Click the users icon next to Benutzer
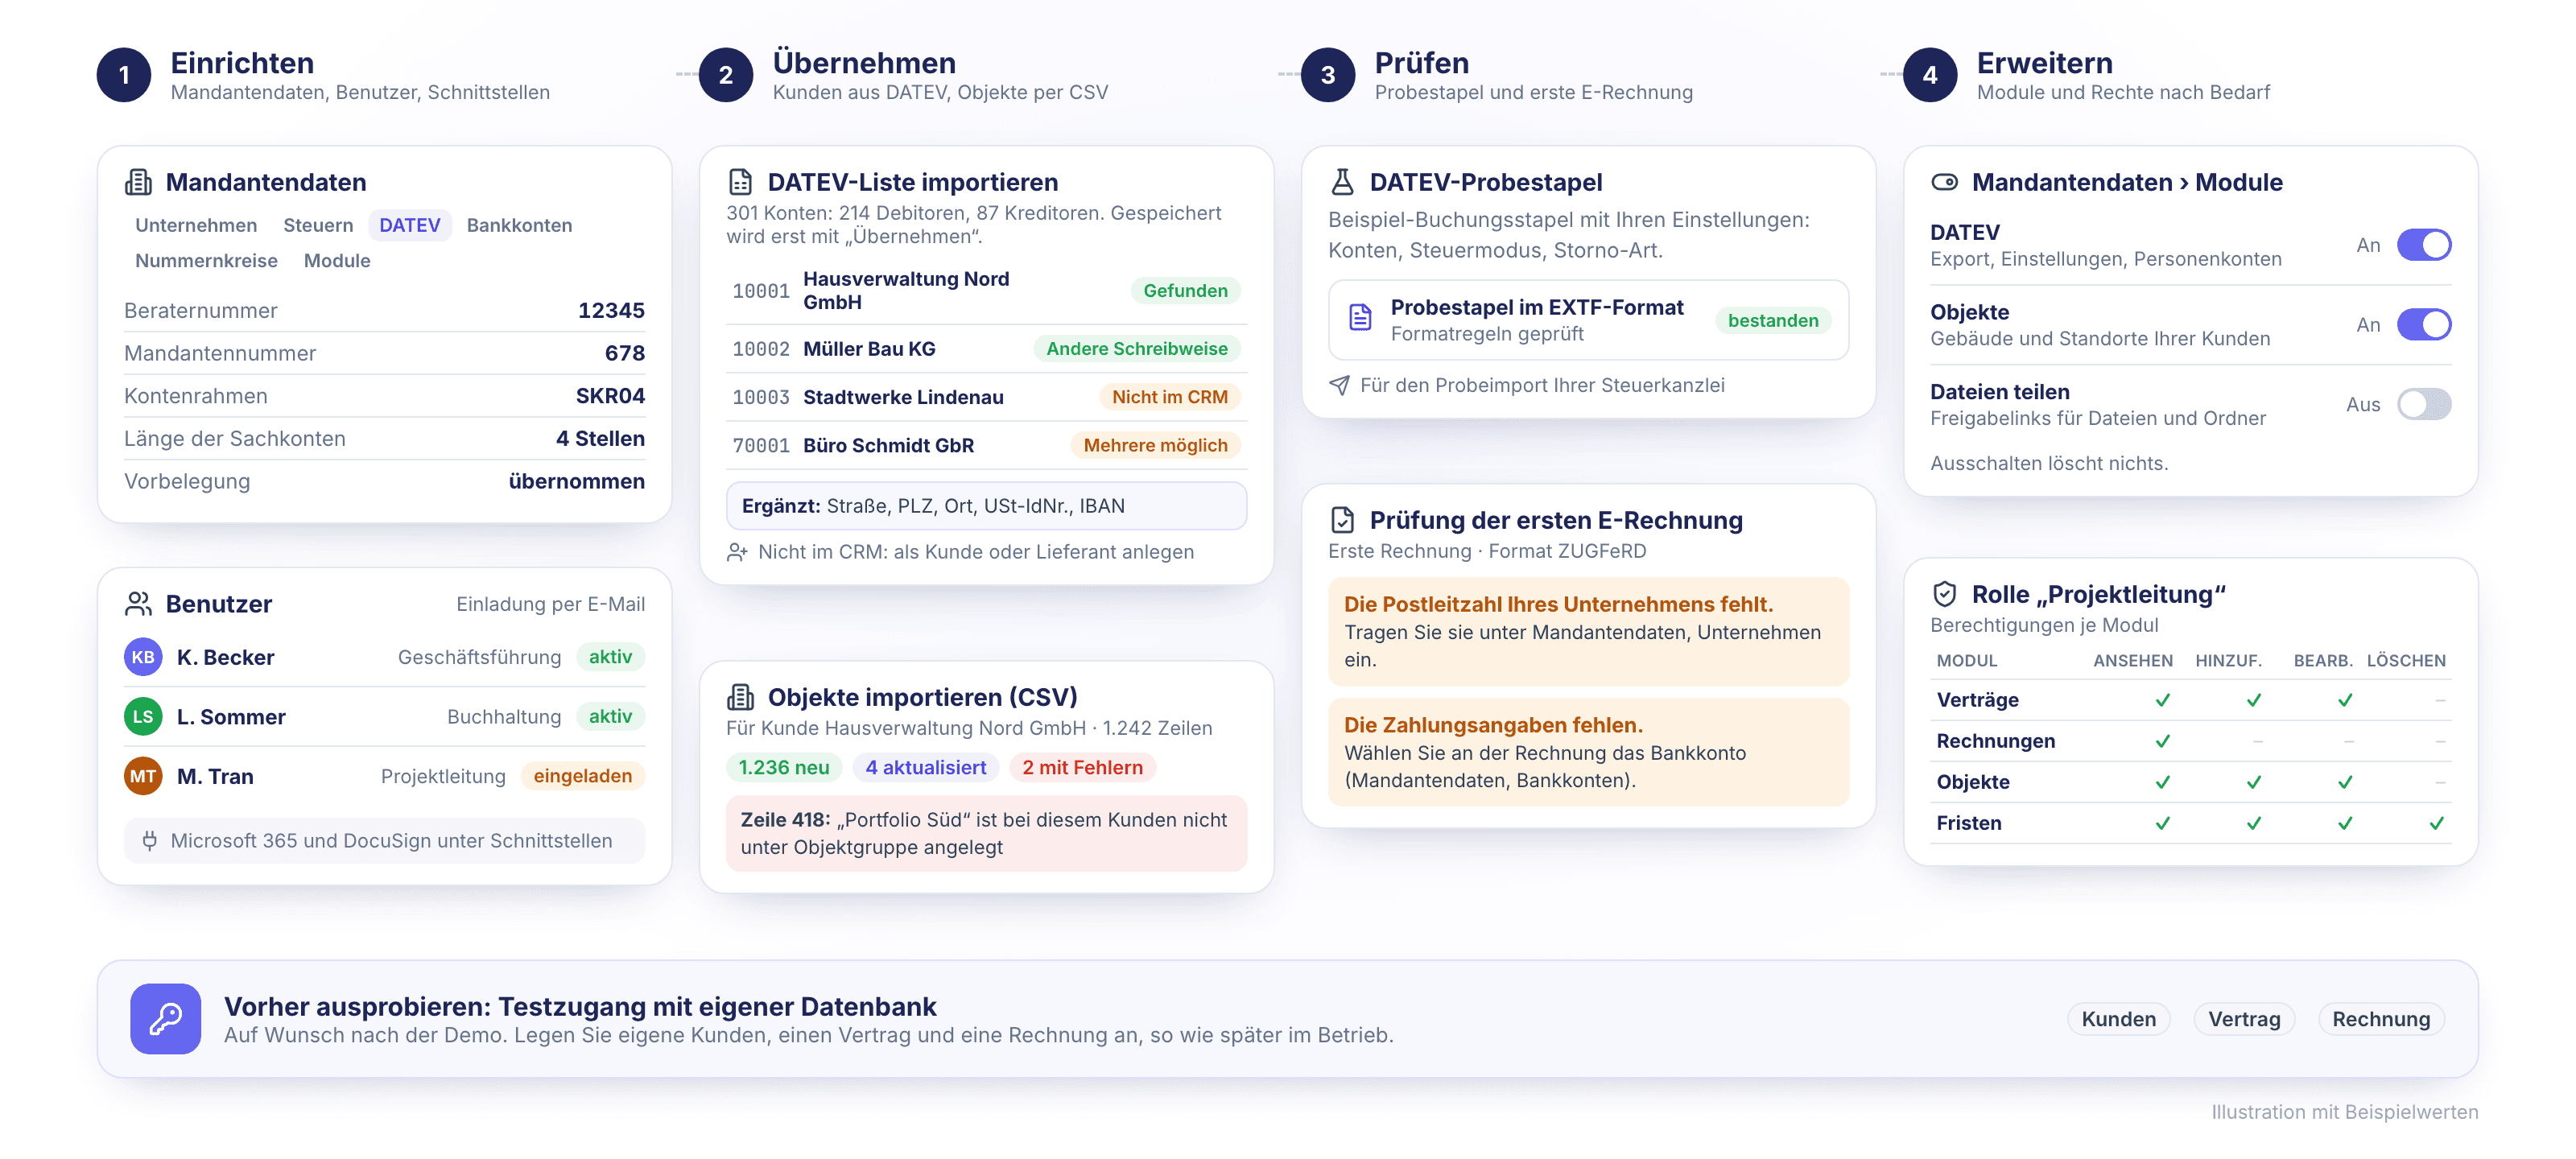This screenshot has height=1159, width=2576. click(x=138, y=604)
